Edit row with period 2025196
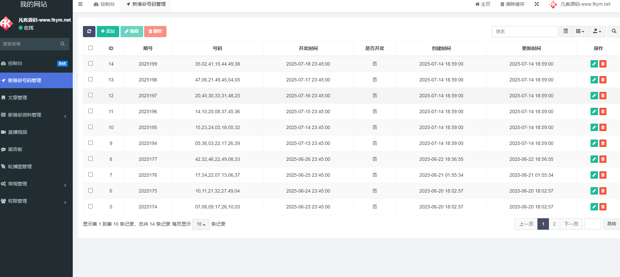620x277 pixels. (594, 111)
